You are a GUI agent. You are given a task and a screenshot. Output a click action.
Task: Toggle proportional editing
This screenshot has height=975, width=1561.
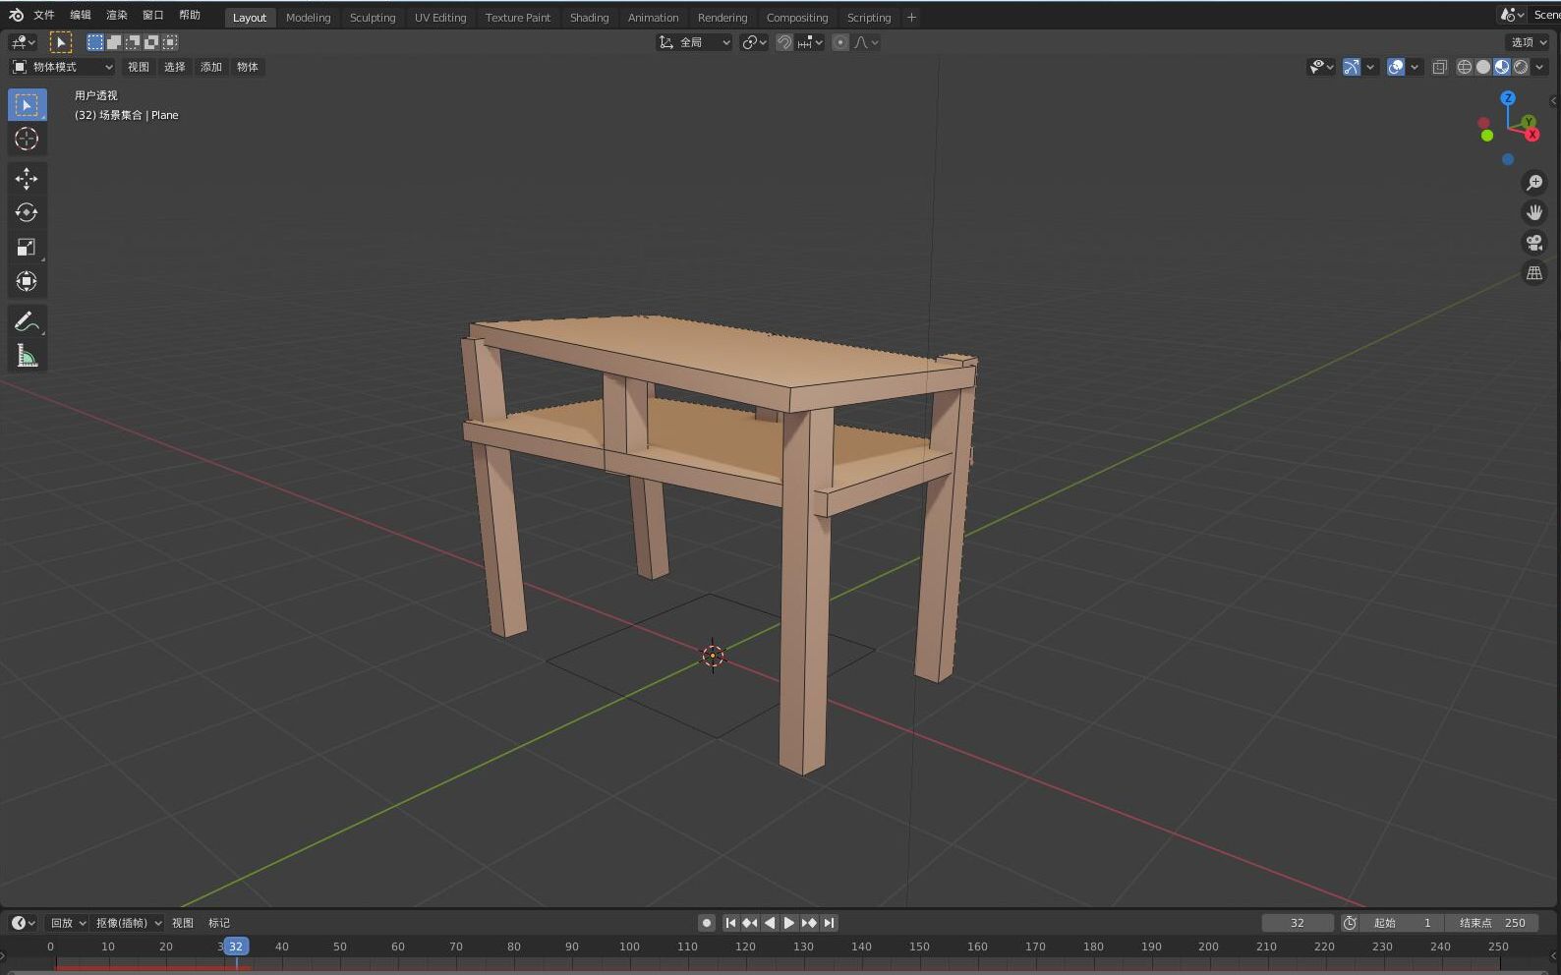(x=839, y=42)
